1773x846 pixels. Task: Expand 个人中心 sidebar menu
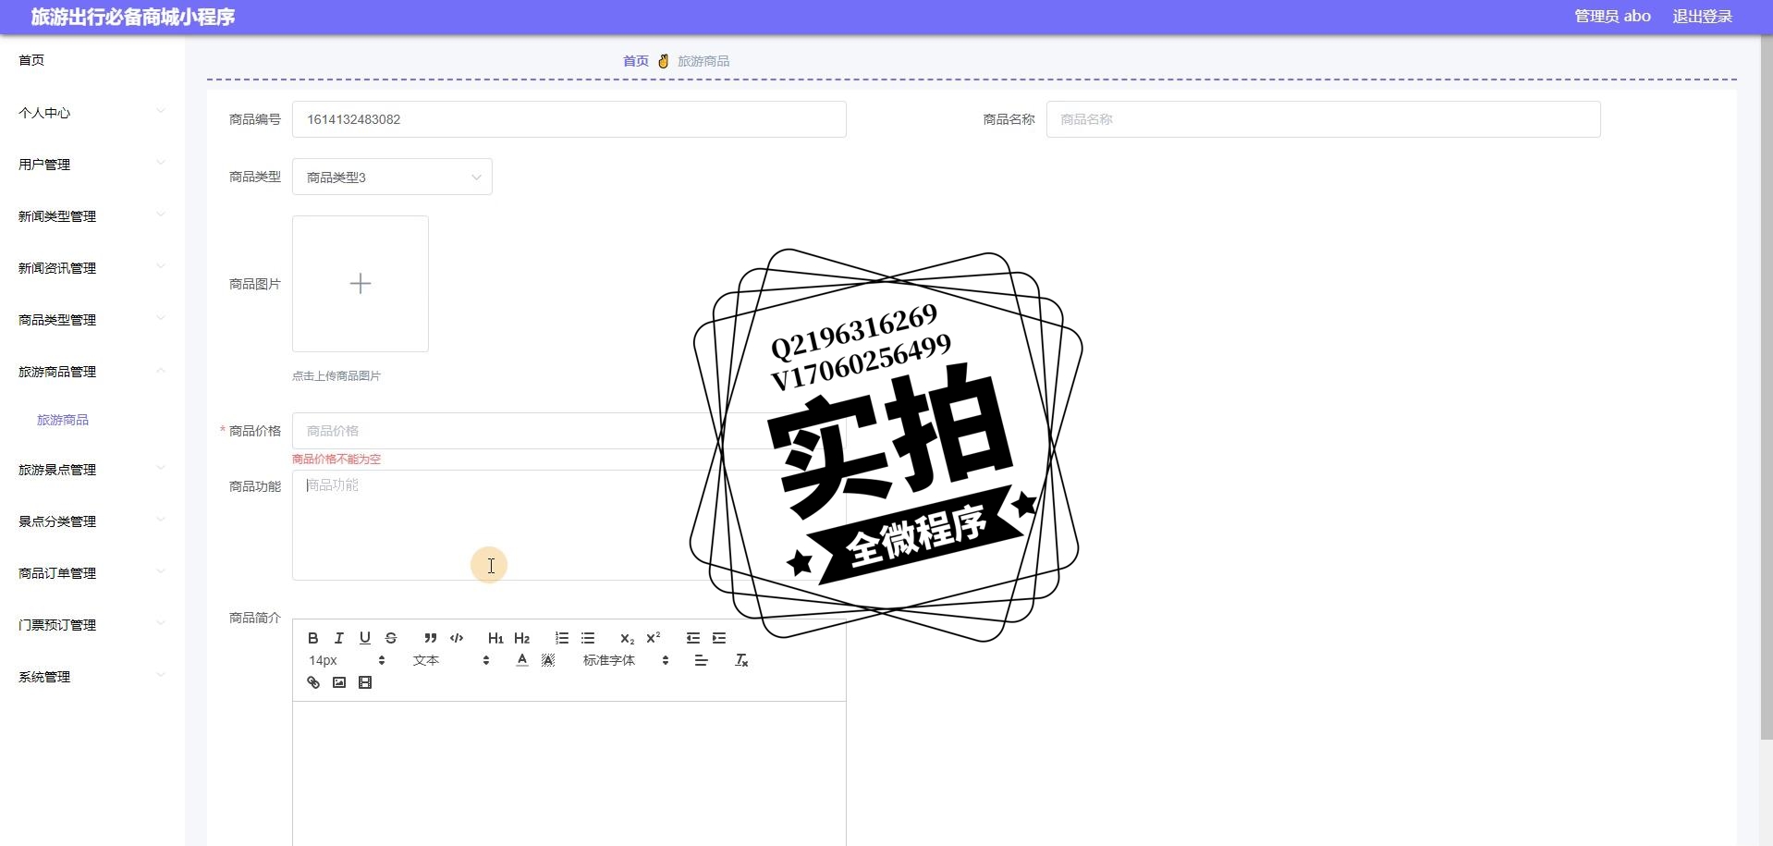point(92,113)
